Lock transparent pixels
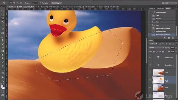 (x=154, y=52)
